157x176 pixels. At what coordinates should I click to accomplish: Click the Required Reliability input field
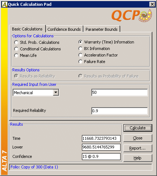[x=119, y=111]
